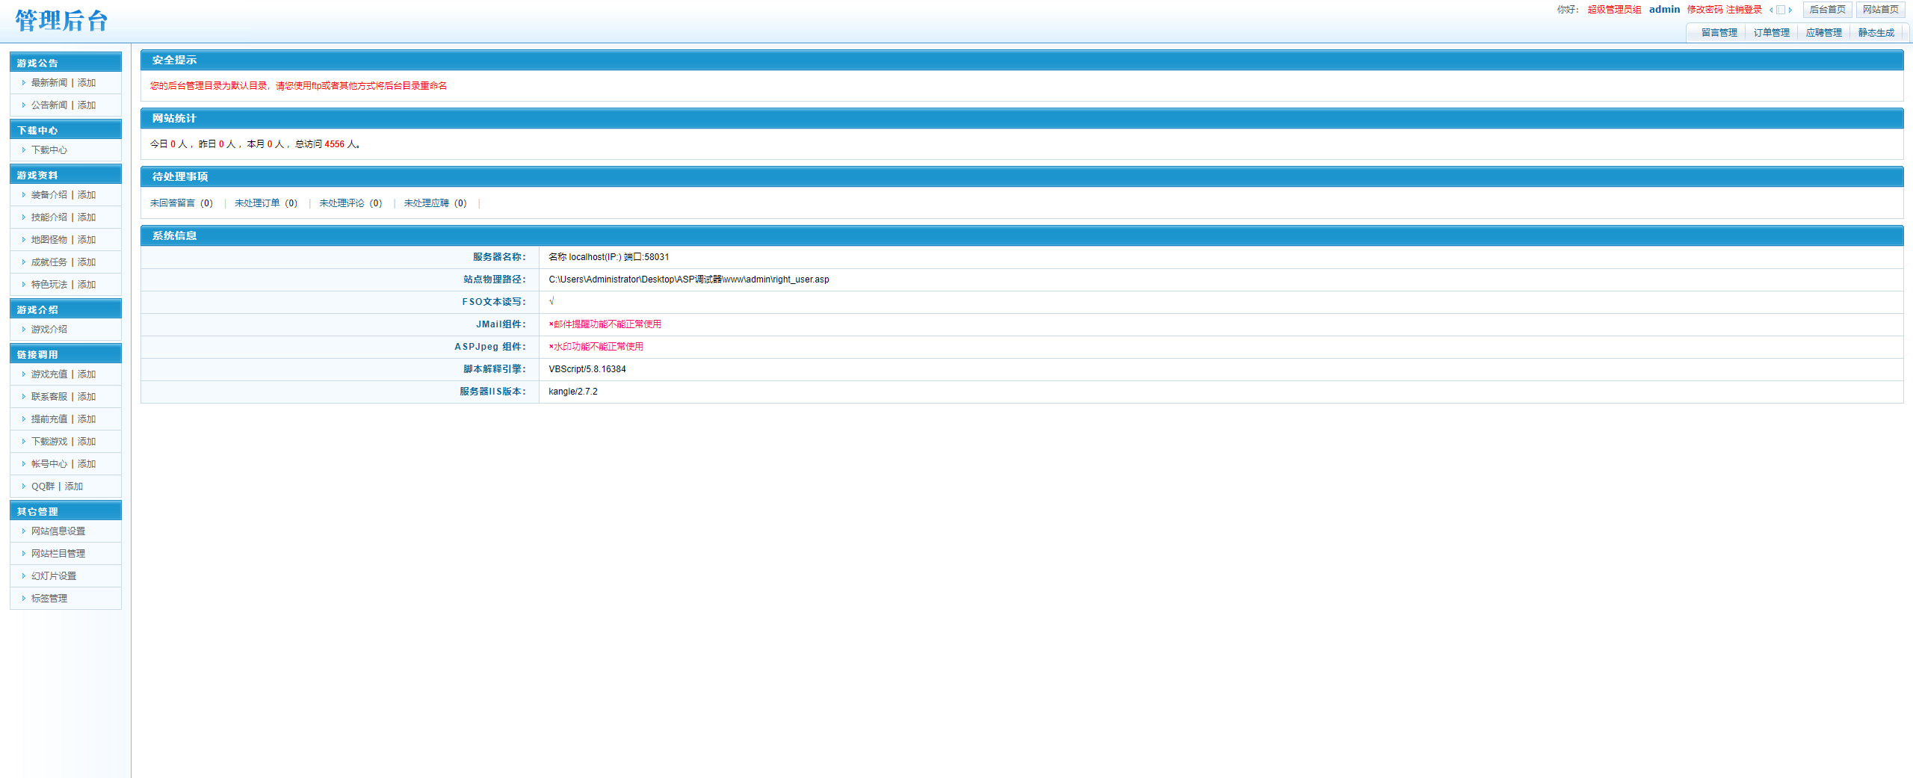Click the admin username
Image resolution: width=1913 pixels, height=778 pixels.
point(1664,10)
